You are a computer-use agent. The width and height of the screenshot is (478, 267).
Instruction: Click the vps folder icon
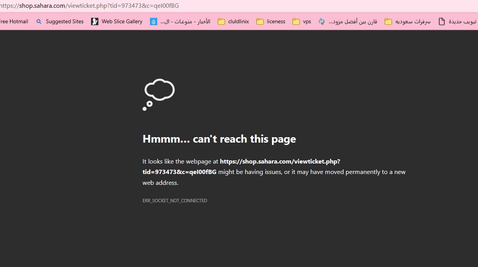[296, 22]
